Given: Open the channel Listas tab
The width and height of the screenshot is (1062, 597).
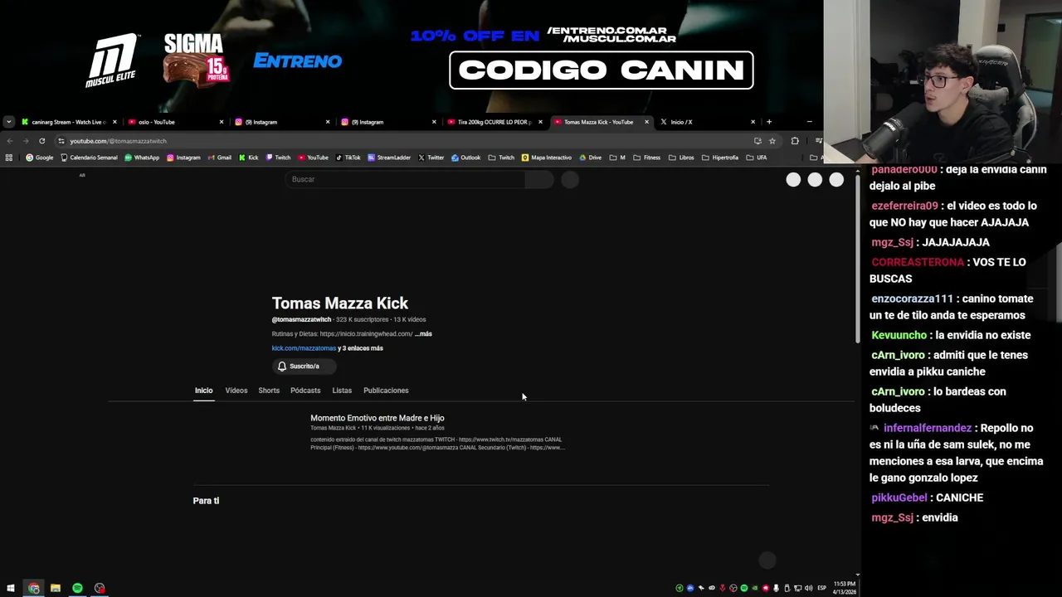Looking at the screenshot, I should pyautogui.click(x=342, y=391).
